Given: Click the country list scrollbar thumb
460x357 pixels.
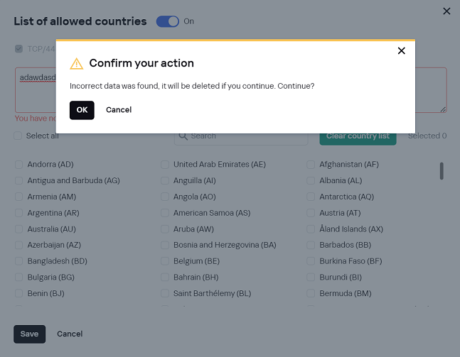Looking at the screenshot, I should [442, 171].
